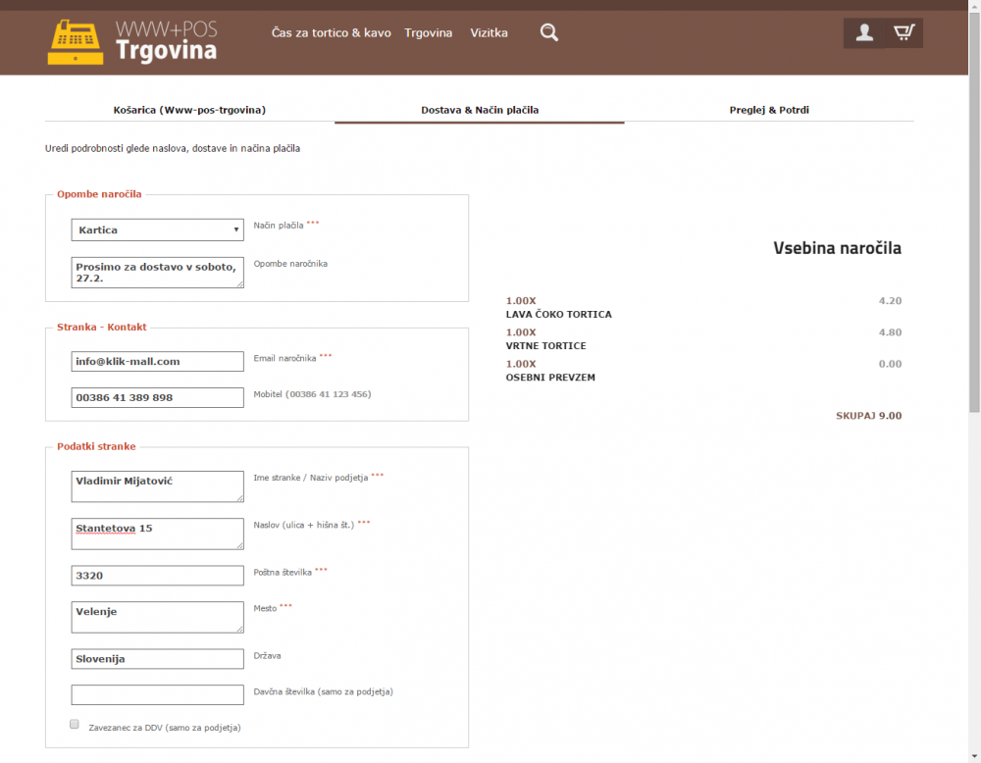Click the Email naročnika input field
This screenshot has height=763, width=981.
(x=157, y=362)
